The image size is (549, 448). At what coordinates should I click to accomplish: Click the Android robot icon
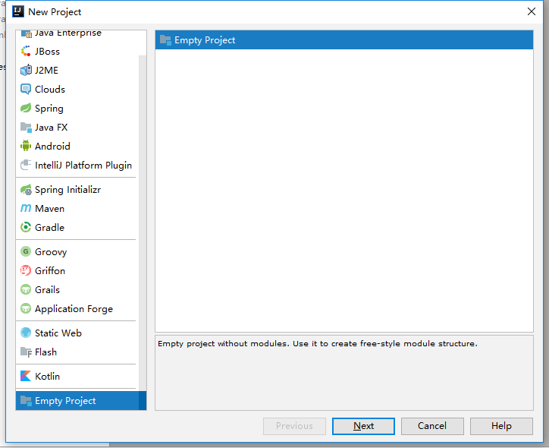[x=26, y=146]
